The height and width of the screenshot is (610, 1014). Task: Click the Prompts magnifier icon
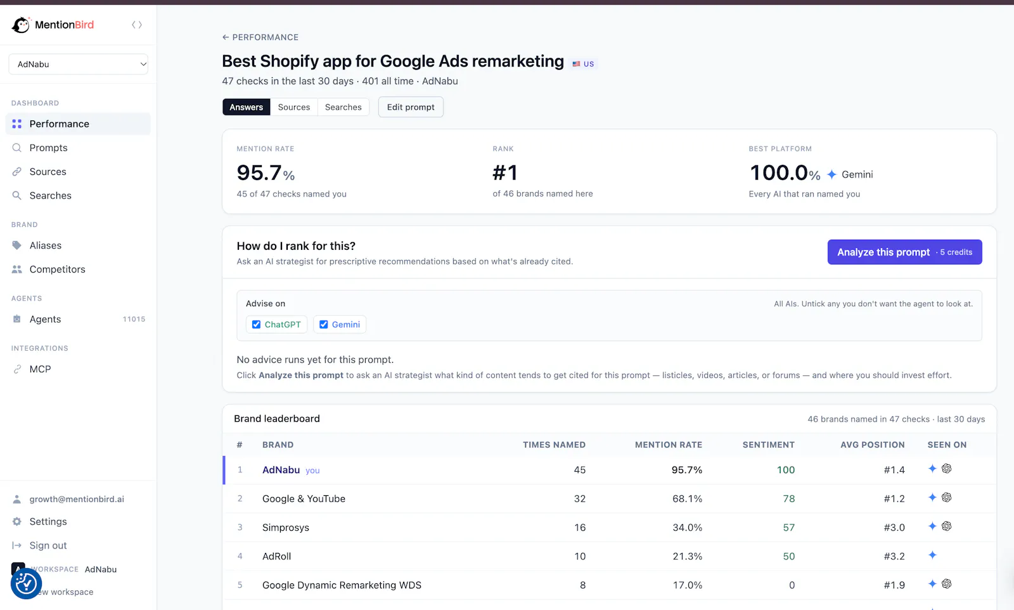pos(17,148)
